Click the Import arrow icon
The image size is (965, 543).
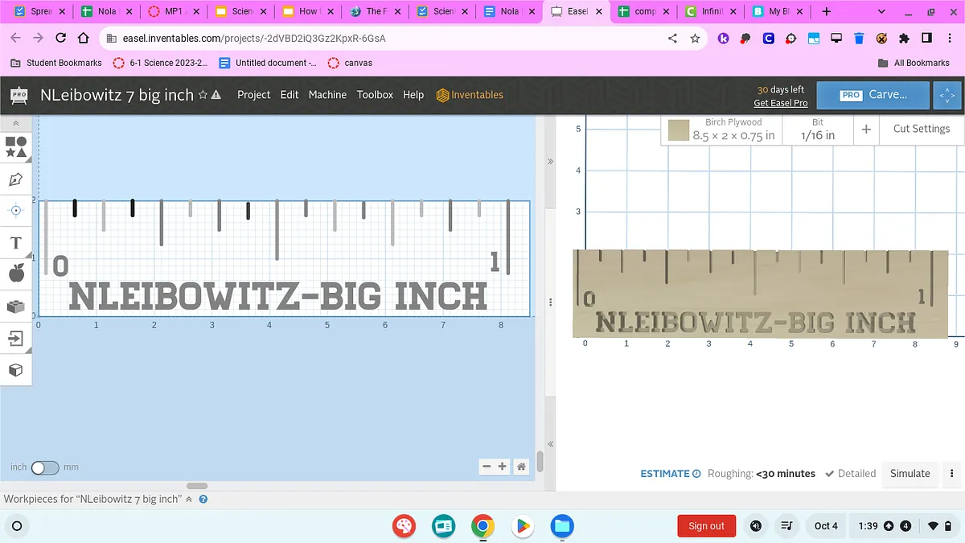pyautogui.click(x=16, y=339)
